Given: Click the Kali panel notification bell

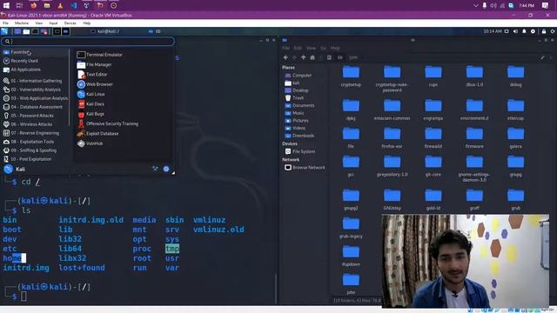Looking at the screenshot, I should coord(524,31).
